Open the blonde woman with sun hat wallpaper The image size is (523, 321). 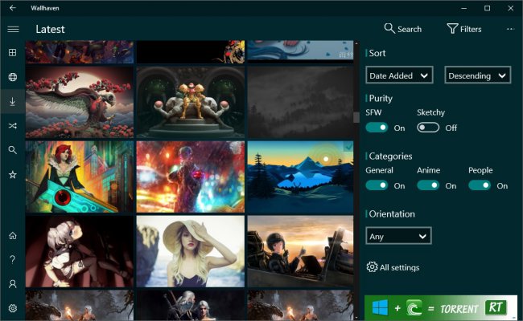(191, 251)
